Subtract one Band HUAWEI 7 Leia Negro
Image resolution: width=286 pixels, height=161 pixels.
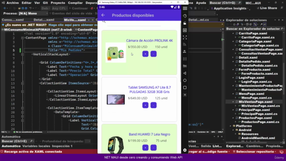tap(154, 148)
